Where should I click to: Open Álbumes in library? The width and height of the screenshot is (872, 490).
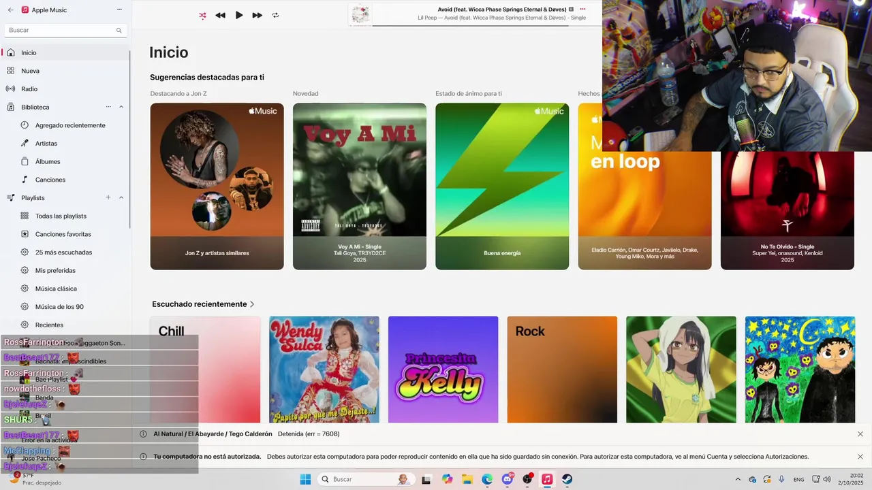point(48,161)
